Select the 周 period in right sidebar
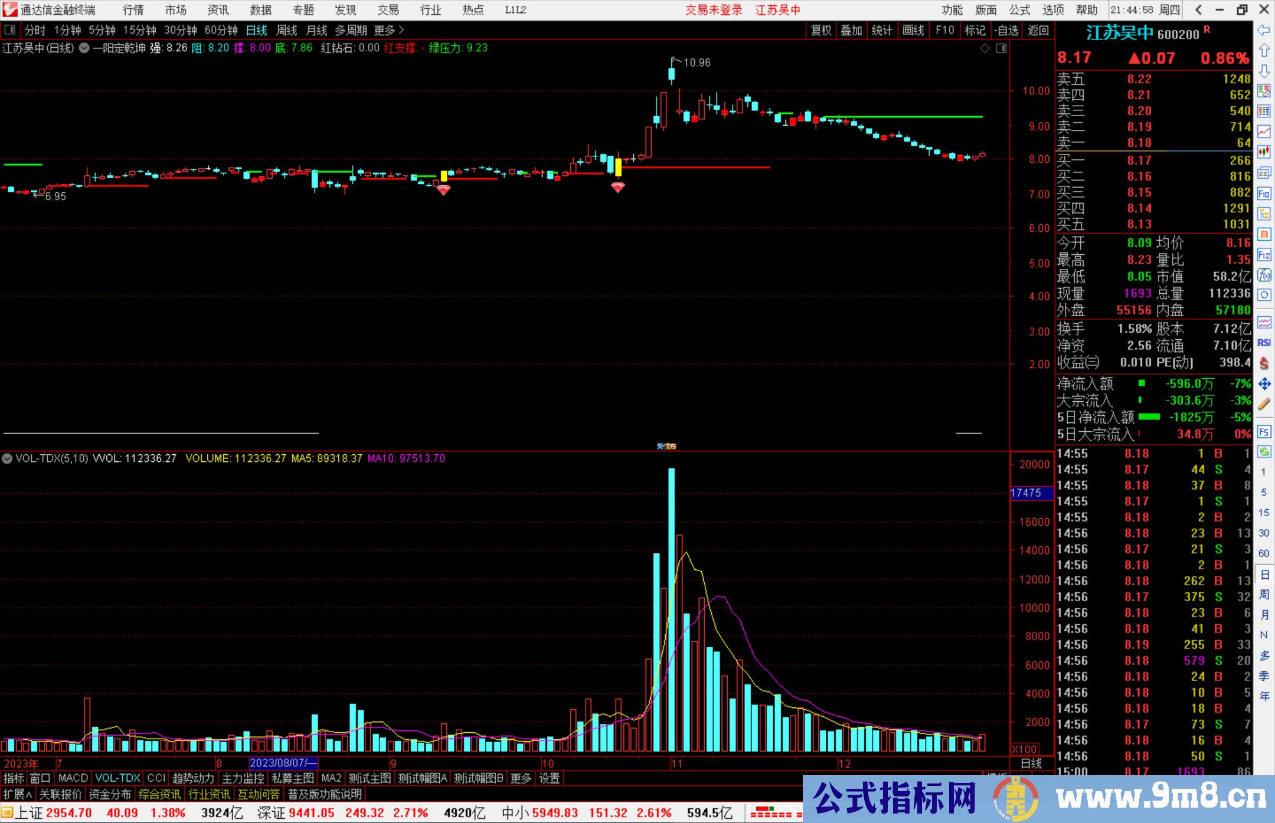The image size is (1275, 823). pos(1264,594)
